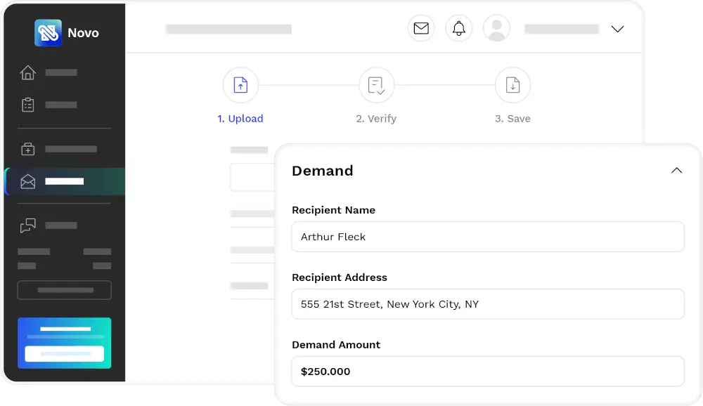Click the Upload step circle icon
The width and height of the screenshot is (703, 406).
(240, 86)
